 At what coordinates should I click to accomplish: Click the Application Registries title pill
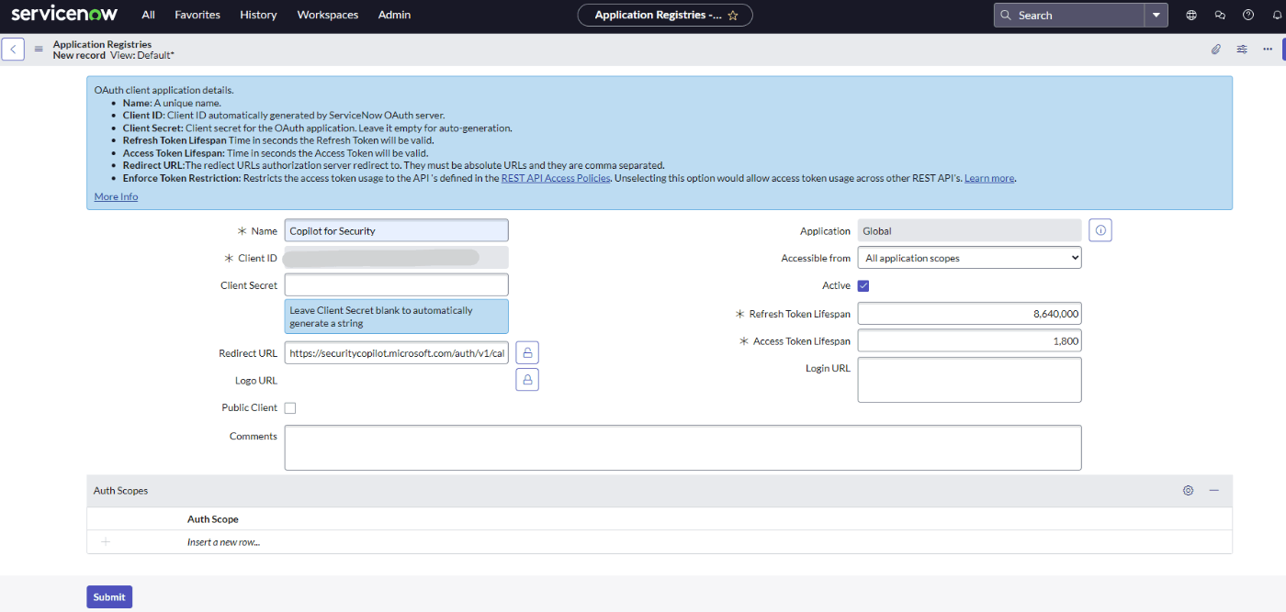pos(664,16)
